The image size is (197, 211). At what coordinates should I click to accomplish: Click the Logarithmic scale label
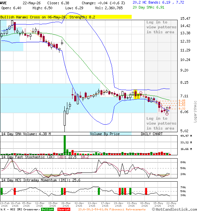point(195,111)
